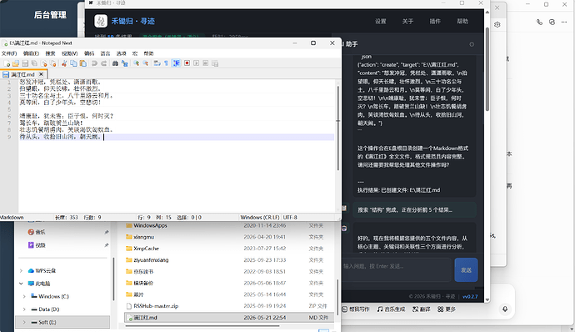575x332 pixels.
Task: Close current file via Notepad Next toolbar icon
Action: (44, 63)
